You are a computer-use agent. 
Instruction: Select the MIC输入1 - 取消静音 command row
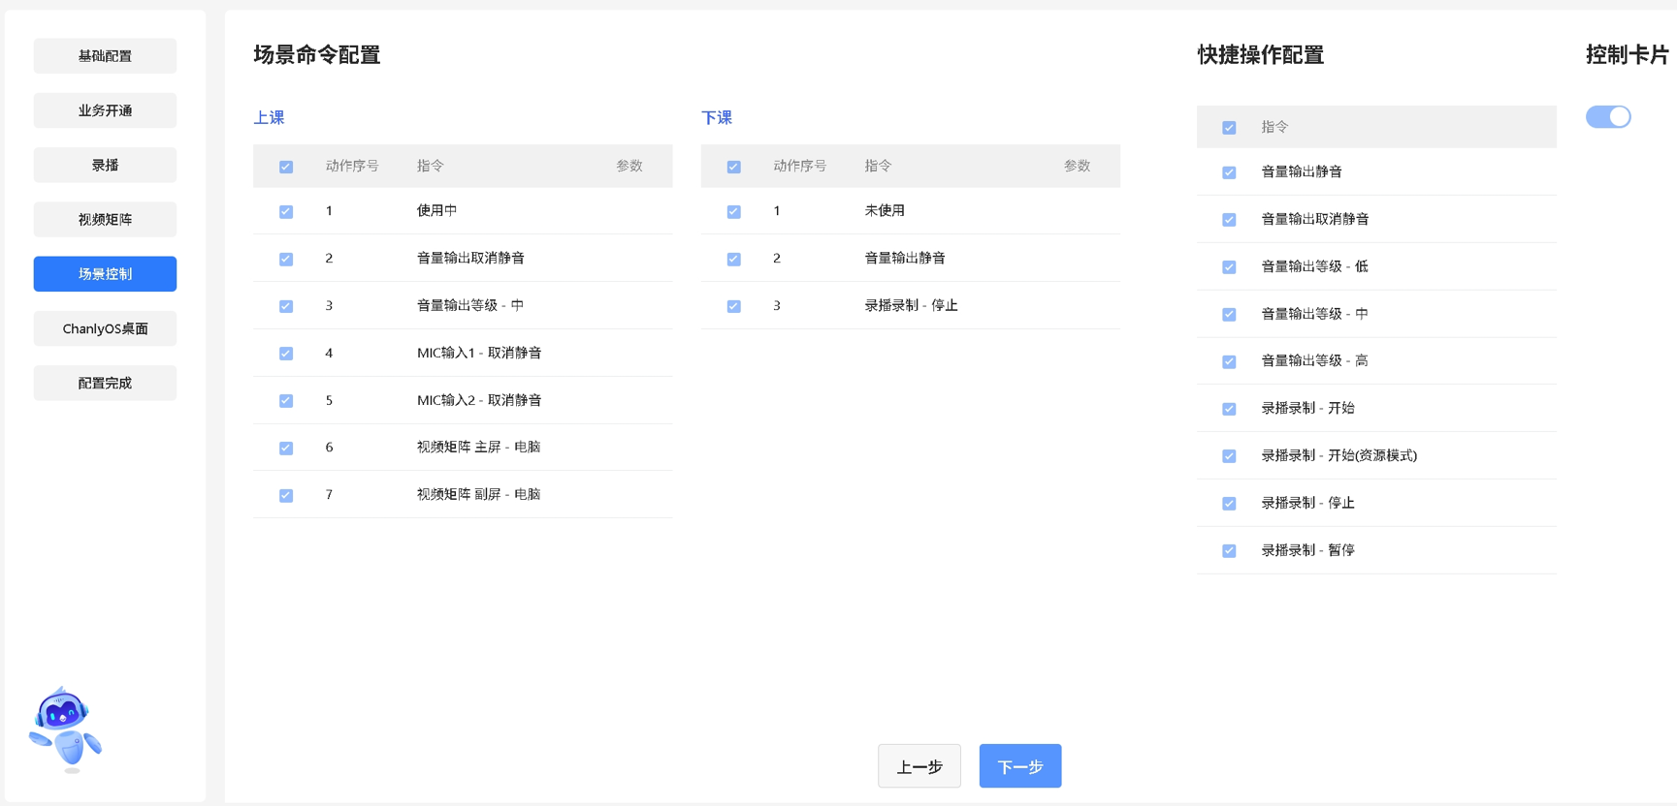(x=479, y=354)
